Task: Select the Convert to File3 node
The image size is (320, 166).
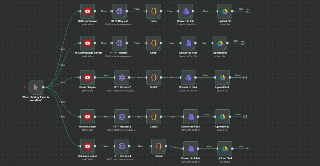Action: (x=190, y=117)
